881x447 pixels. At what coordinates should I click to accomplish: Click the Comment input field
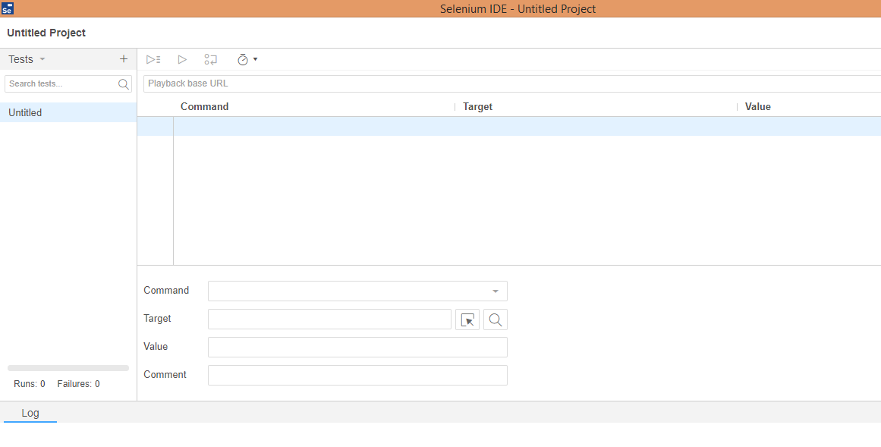pyautogui.click(x=357, y=376)
